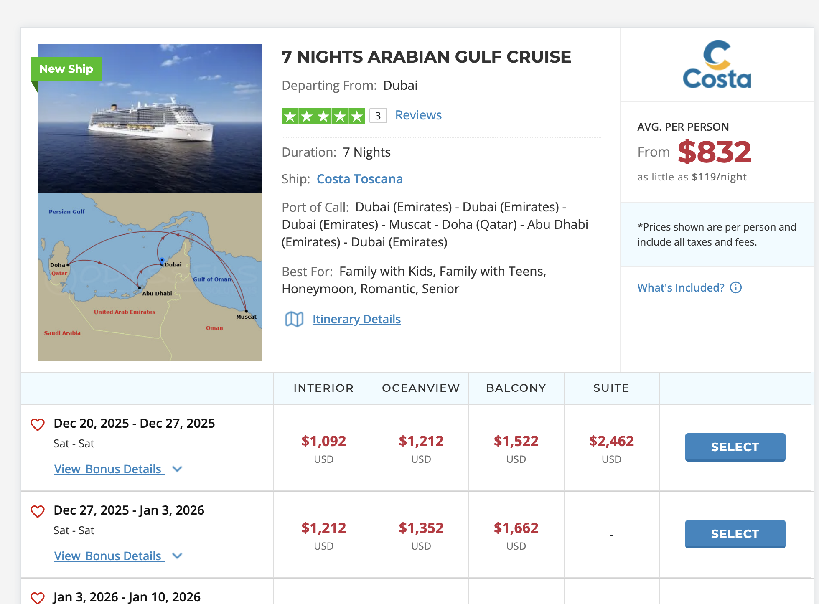
Task: Open Itinerary Details link
Action: pyautogui.click(x=357, y=319)
